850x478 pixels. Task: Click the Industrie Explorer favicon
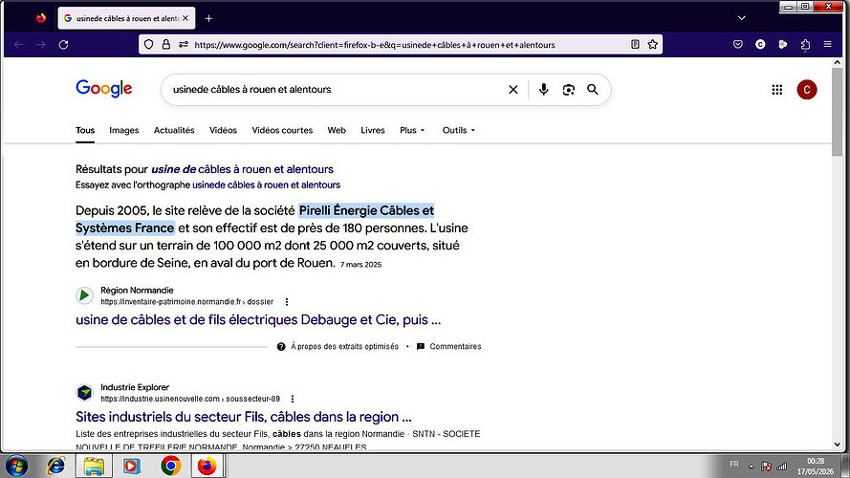84,392
